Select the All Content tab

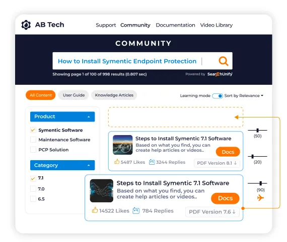pyautogui.click(x=41, y=95)
